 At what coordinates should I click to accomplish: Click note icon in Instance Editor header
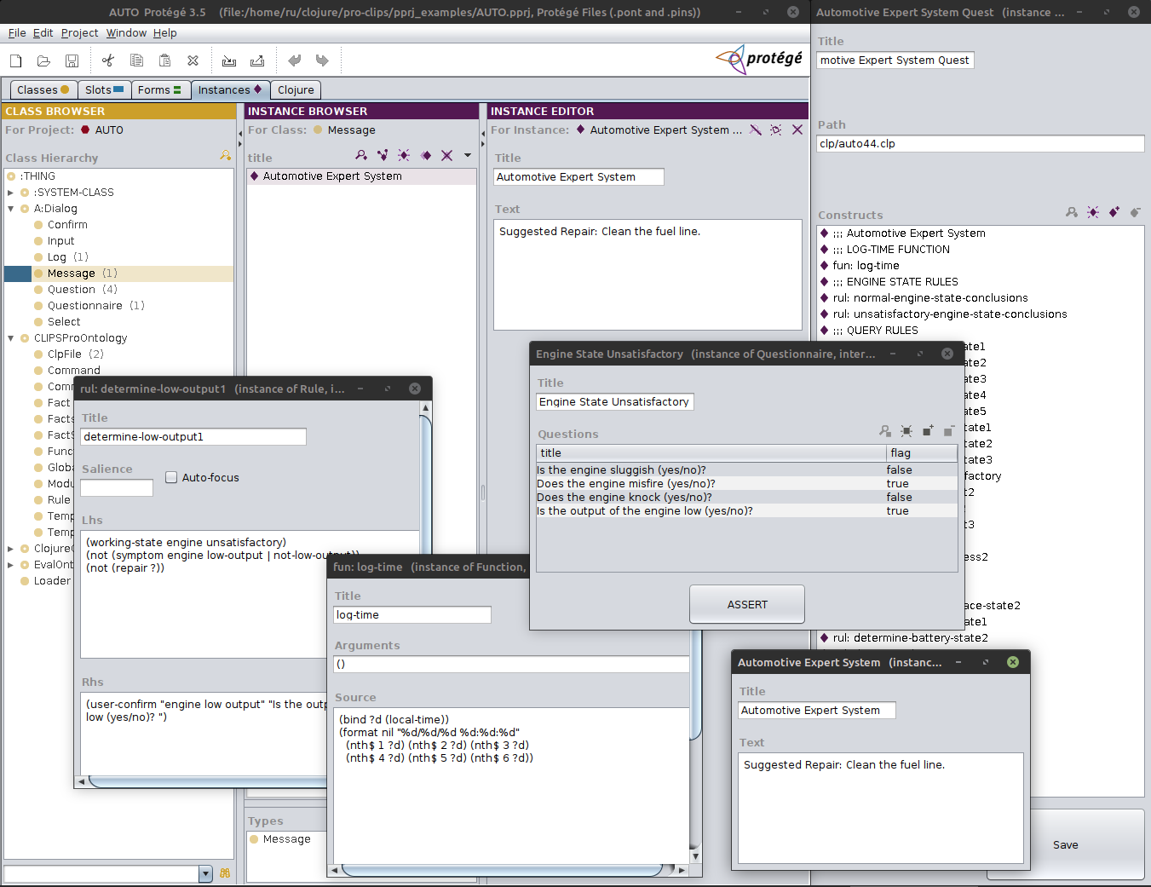point(755,130)
